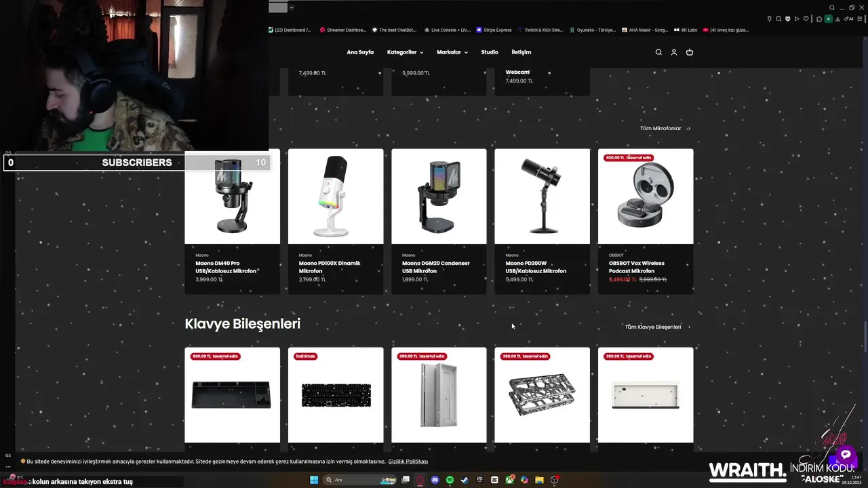Open Maono PD200W microphone image

542,196
